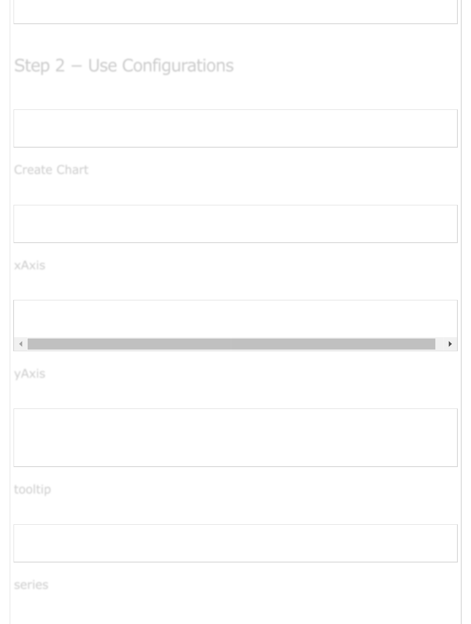Viewport: 471px width, 624px height.
Task: Click the tall code box below yAxis
Action: (x=235, y=438)
